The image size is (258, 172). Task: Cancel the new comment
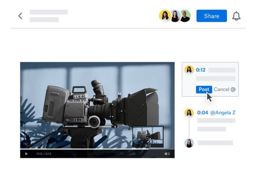click(221, 90)
